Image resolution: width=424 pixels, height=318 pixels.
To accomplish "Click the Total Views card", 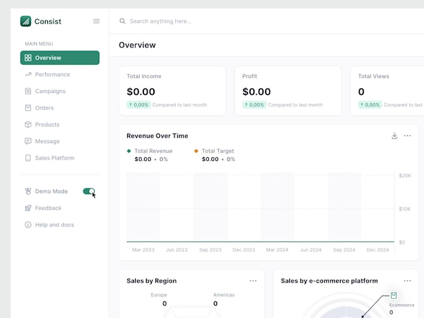I will tap(387, 91).
